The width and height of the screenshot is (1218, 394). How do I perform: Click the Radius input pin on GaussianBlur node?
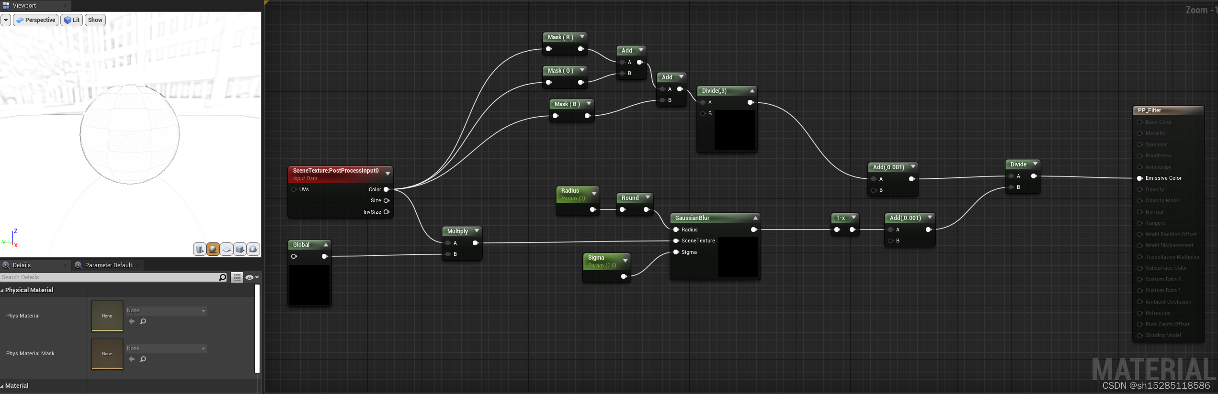coord(676,230)
